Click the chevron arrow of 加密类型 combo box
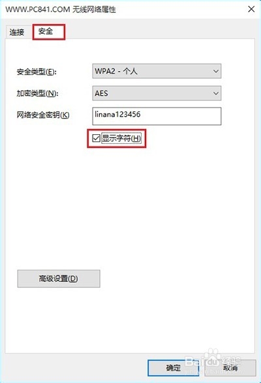The image size is (261, 383). tap(216, 93)
